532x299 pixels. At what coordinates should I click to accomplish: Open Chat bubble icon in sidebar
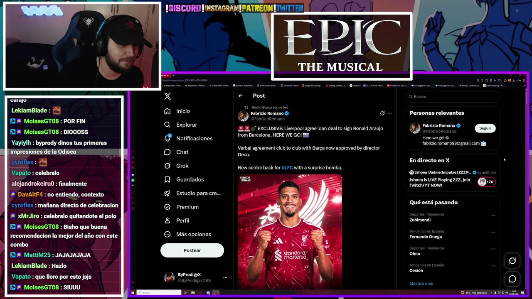point(167,152)
